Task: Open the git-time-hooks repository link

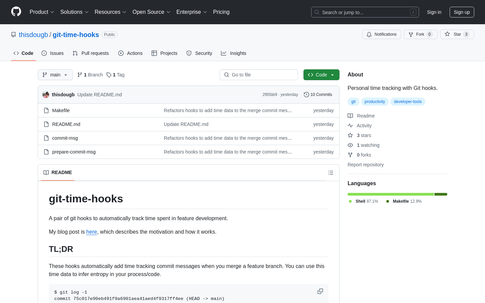Action: coord(76,35)
